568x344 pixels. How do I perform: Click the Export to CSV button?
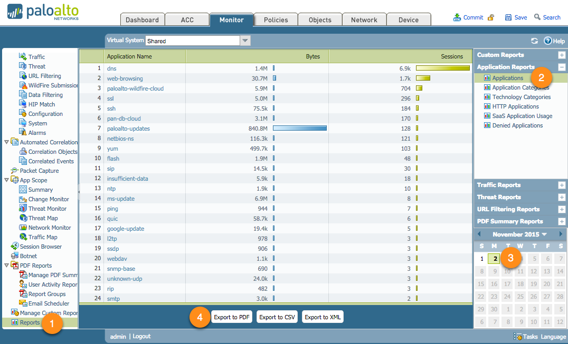(x=277, y=317)
